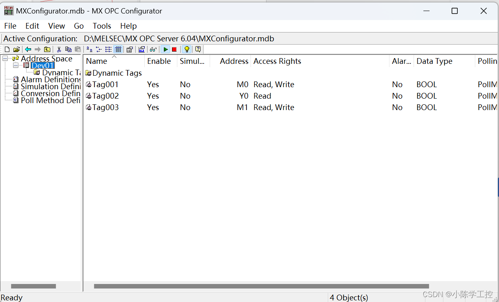Click the statistics chart toolbar icon

(x=141, y=50)
